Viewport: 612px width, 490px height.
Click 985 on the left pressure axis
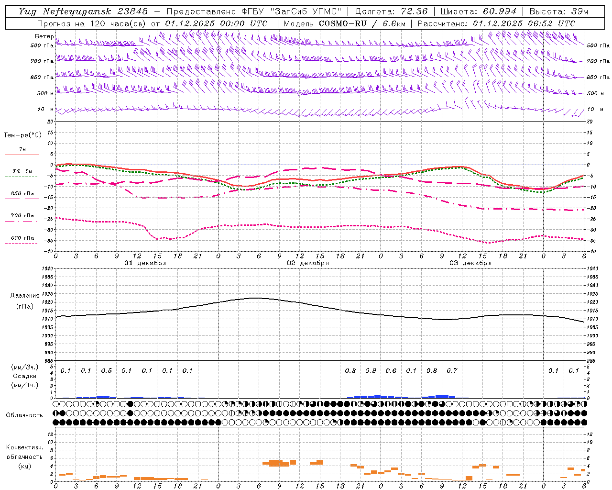pyautogui.click(x=49, y=361)
